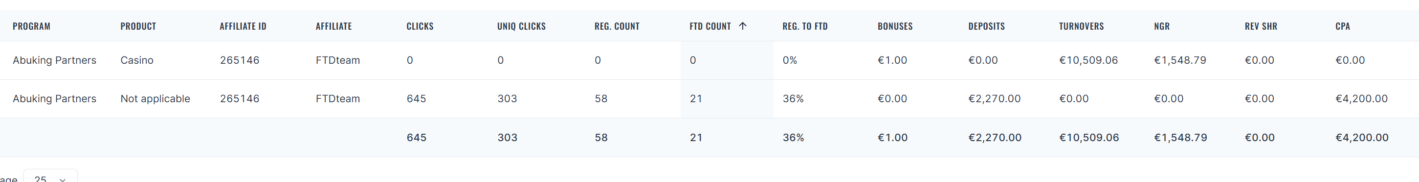Select the Not applicable product row

(709, 99)
